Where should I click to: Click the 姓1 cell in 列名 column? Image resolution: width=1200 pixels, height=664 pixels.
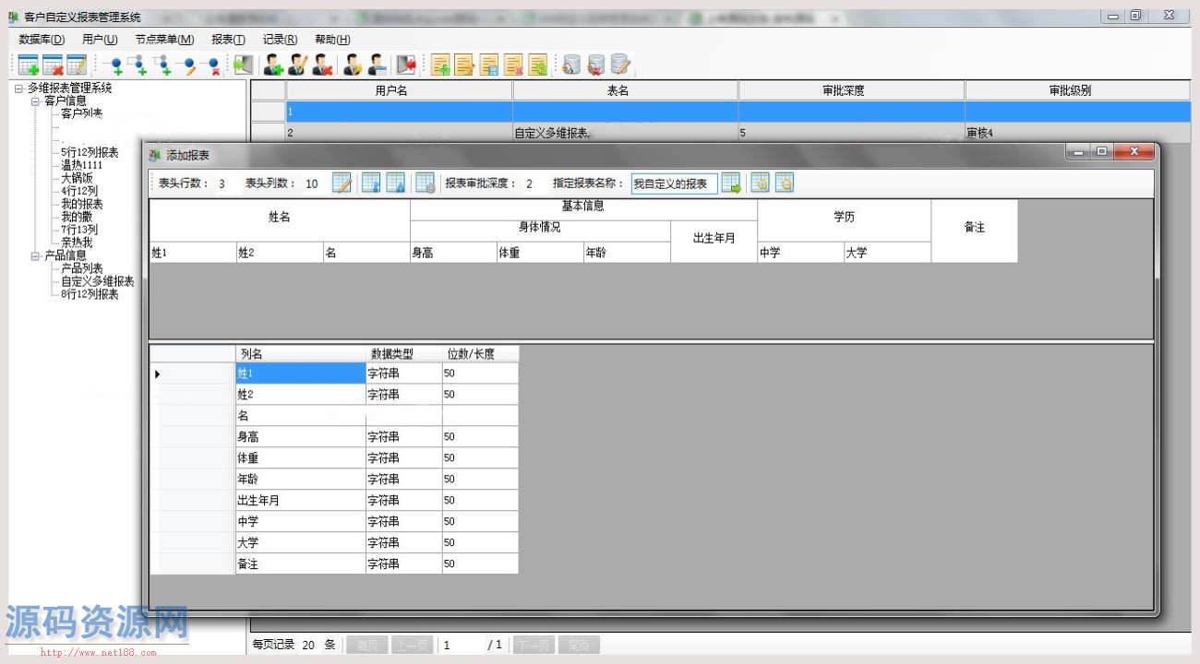coord(301,373)
